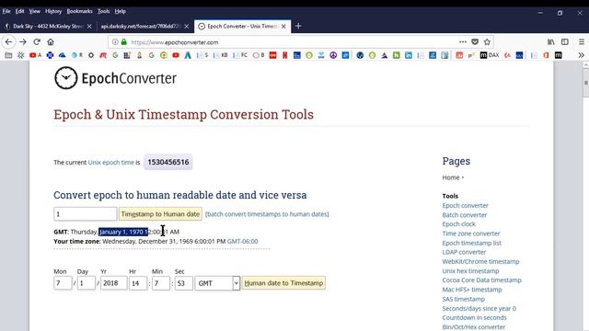
Task: Open the Office bookmark icon
Action: click(546, 55)
